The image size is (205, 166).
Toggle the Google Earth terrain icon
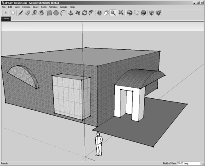coord(137,13)
